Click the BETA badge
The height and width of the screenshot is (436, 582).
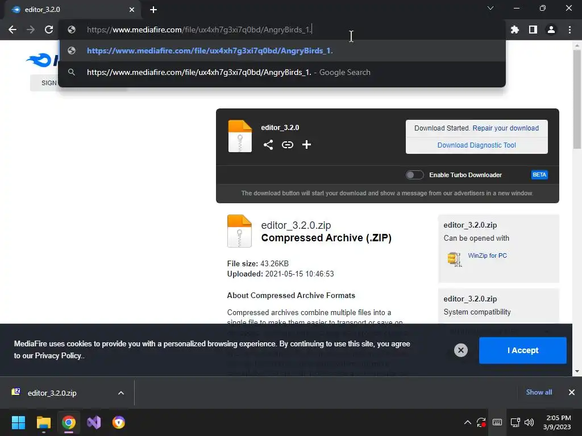point(539,175)
